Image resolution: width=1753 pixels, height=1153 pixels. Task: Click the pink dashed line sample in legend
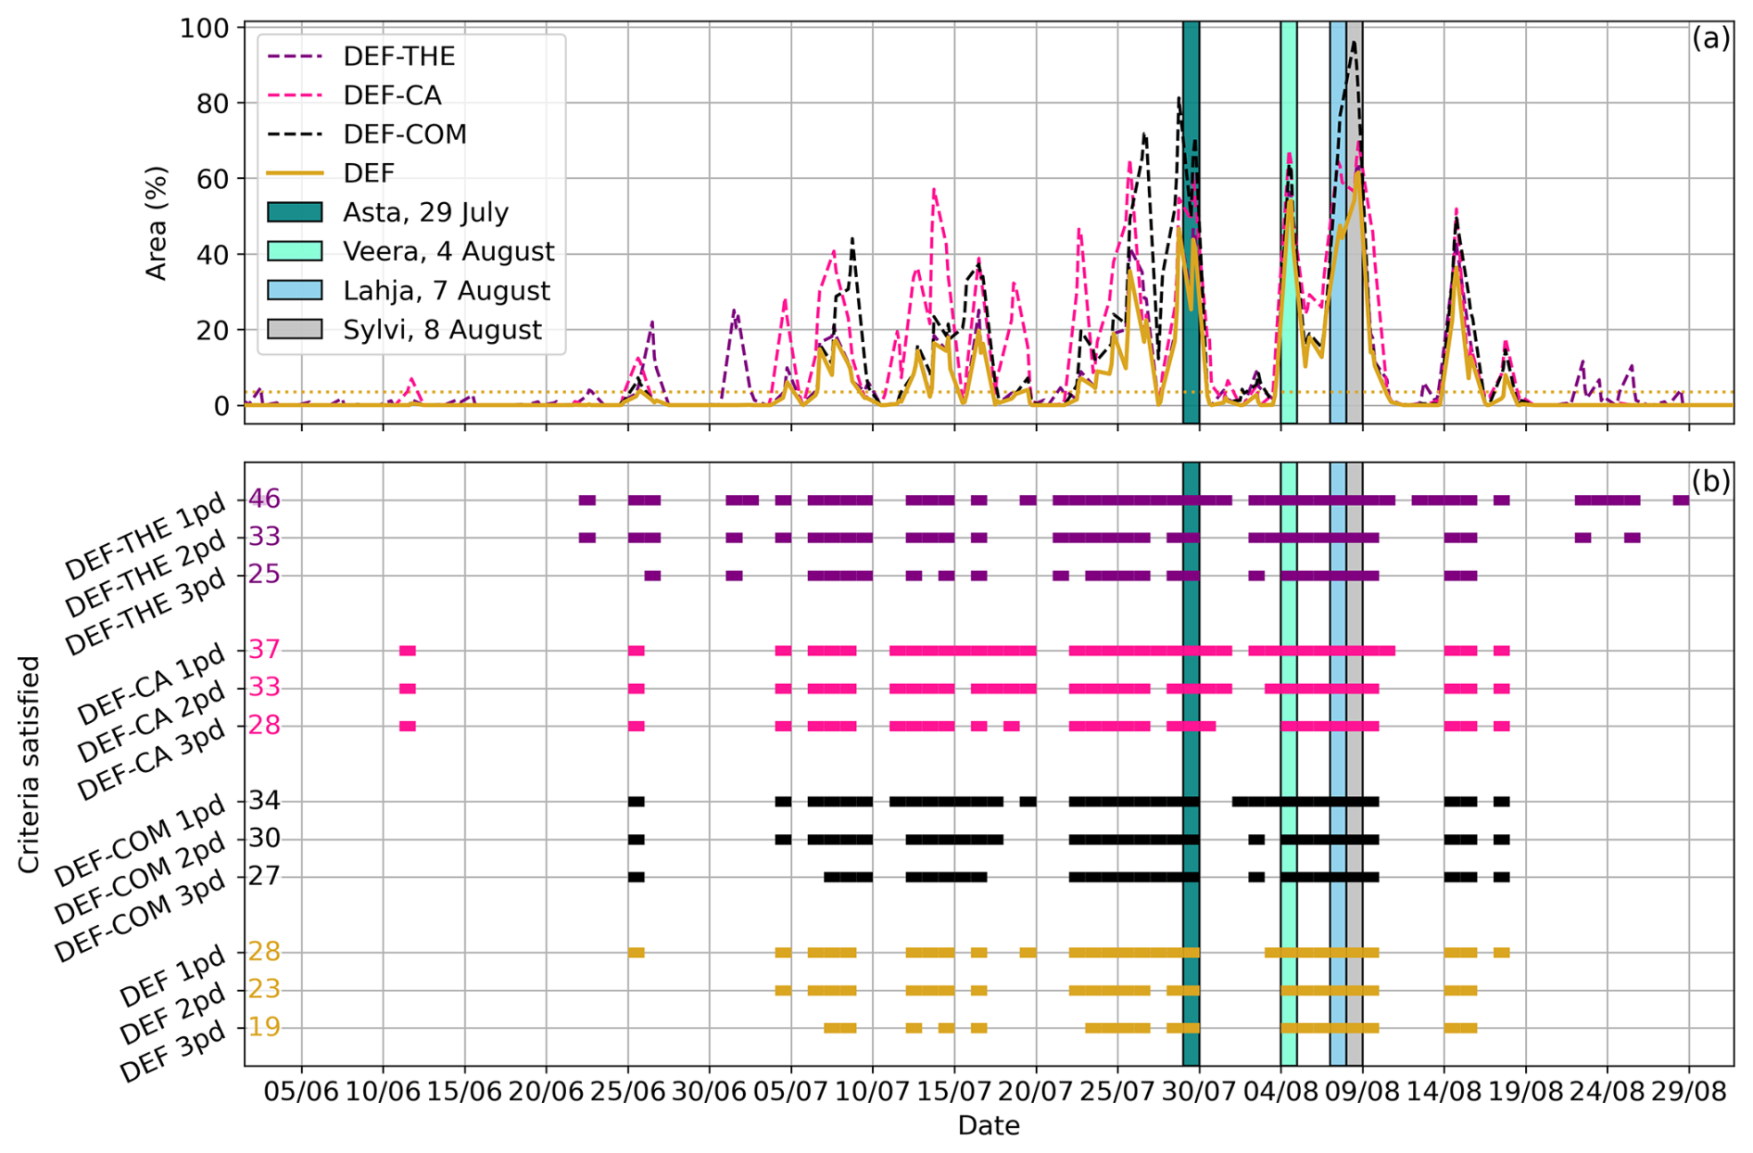click(x=295, y=95)
